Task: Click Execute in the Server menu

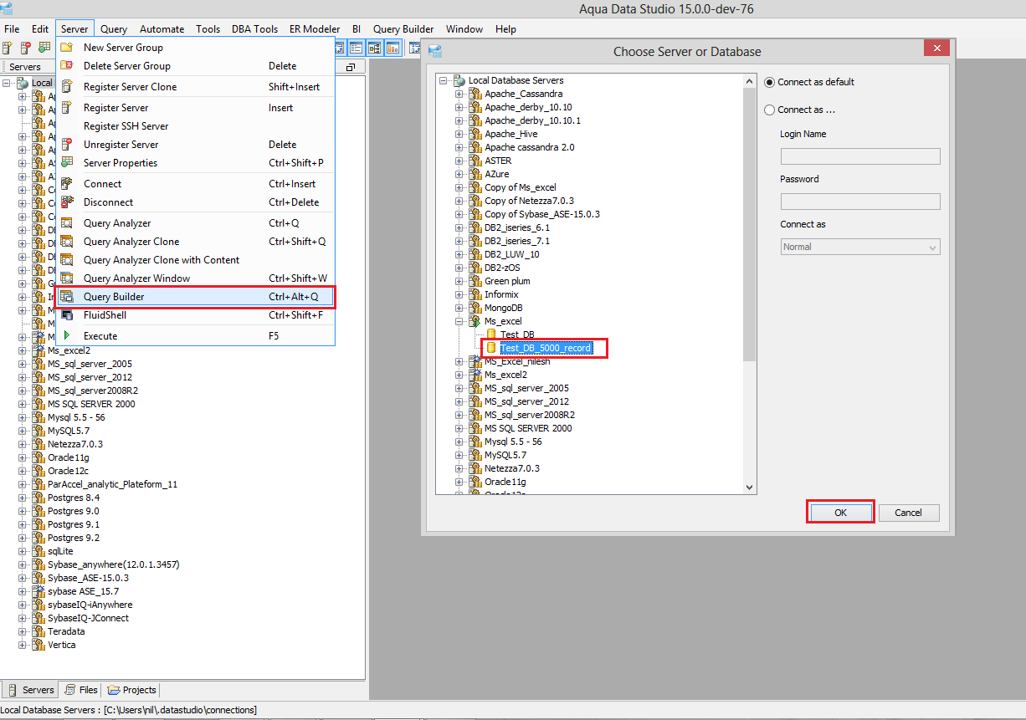Action: [196, 336]
